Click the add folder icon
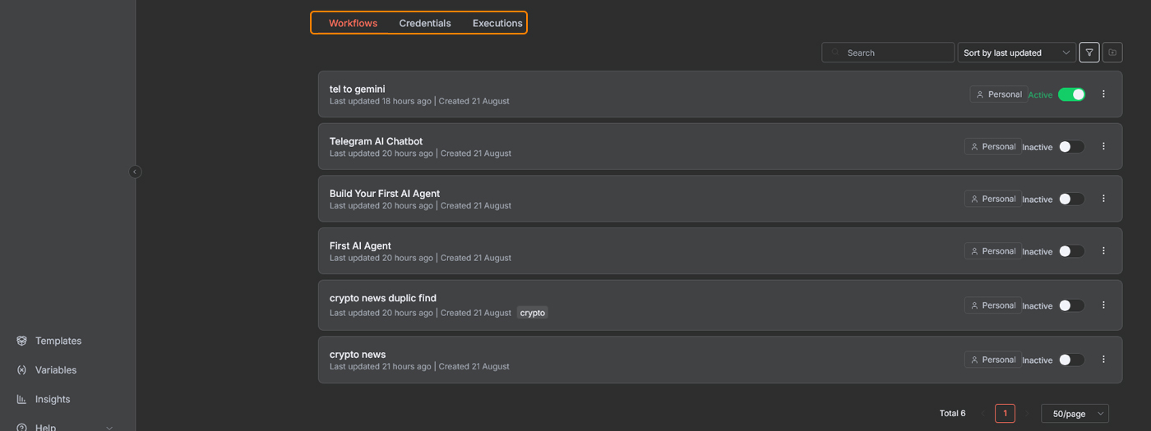Viewport: 1151px width, 431px height. click(1112, 53)
